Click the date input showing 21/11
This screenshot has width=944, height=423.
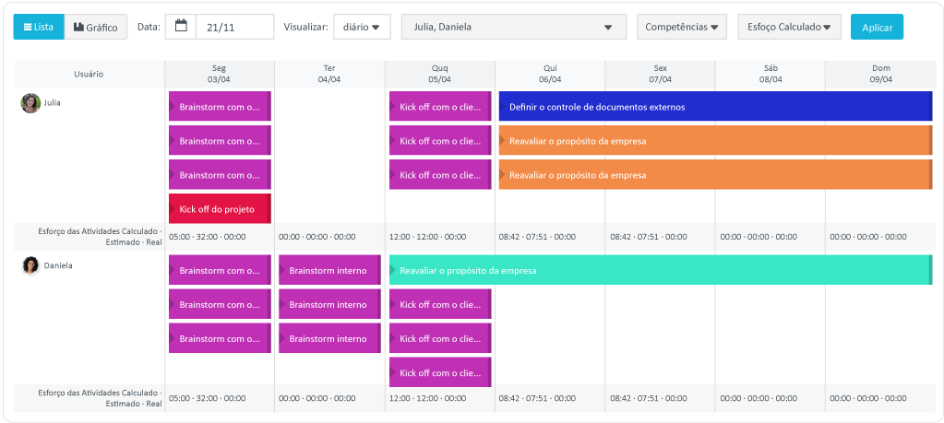234,27
